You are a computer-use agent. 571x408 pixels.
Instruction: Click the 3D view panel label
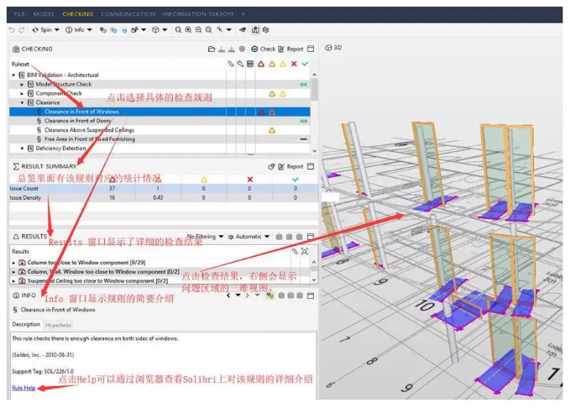tap(333, 48)
